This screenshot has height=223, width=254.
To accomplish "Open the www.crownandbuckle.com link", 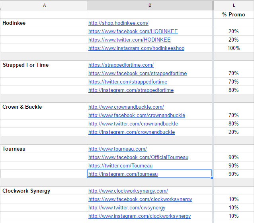I will tap(126, 107).
